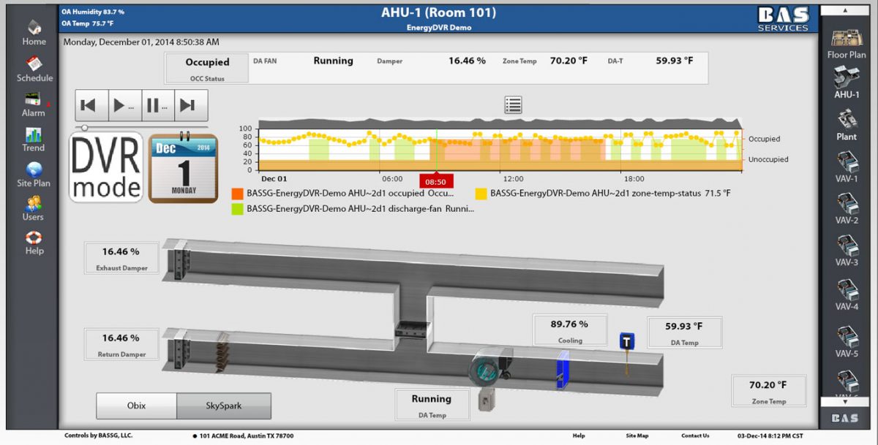Open the Plant equipment icon
The width and height of the screenshot is (878, 445).
(x=847, y=120)
